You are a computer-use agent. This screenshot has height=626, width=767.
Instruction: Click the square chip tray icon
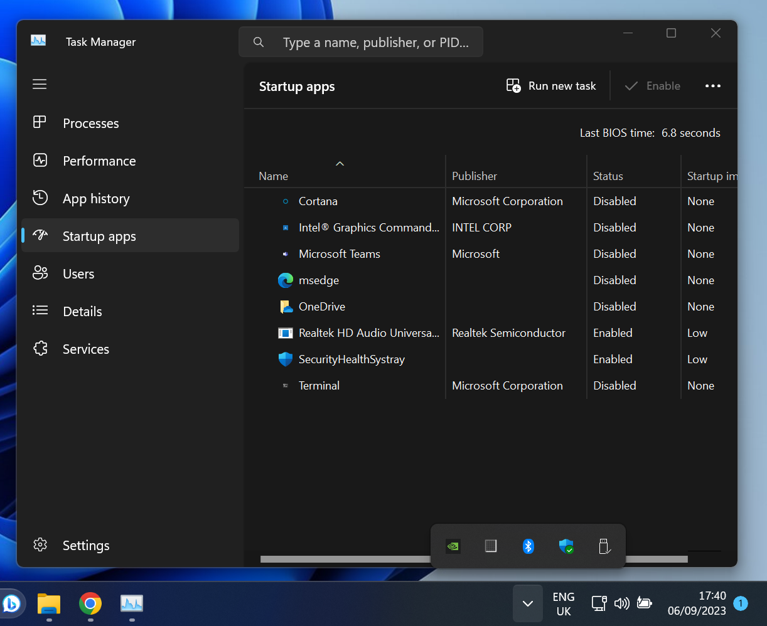[491, 546]
